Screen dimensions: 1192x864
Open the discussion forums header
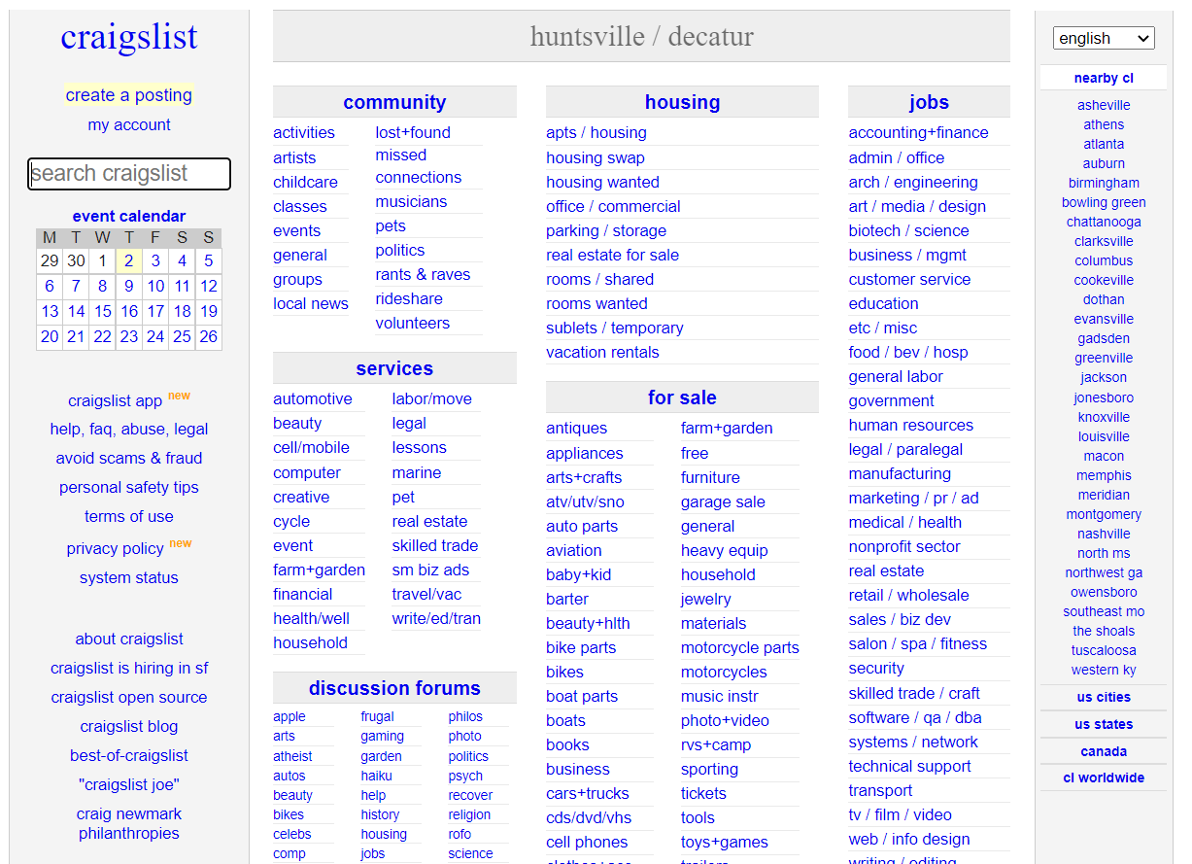[394, 688]
